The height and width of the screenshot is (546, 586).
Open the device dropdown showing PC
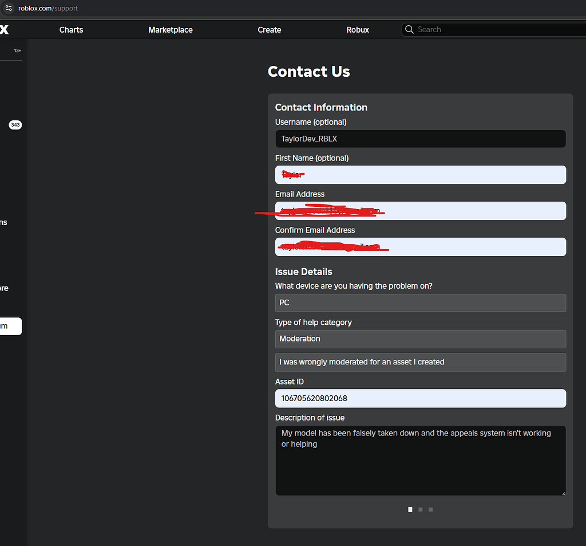click(421, 303)
